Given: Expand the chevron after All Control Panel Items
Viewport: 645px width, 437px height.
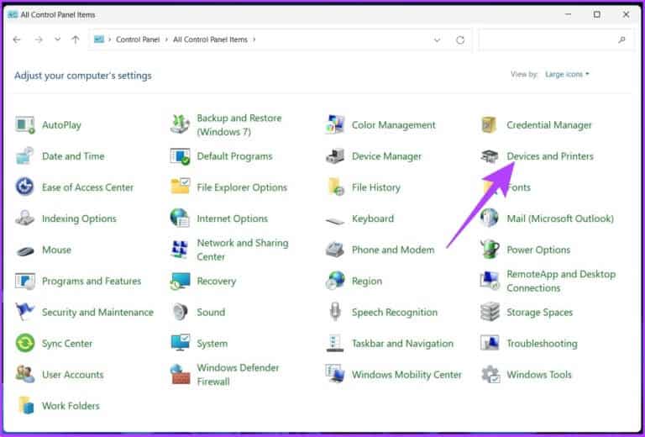Looking at the screenshot, I should tap(254, 39).
